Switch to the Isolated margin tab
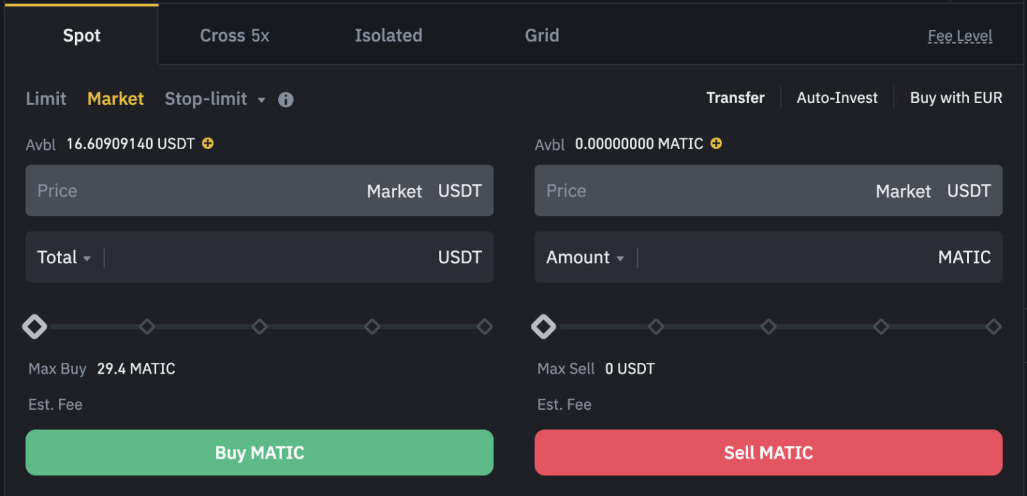 (388, 35)
